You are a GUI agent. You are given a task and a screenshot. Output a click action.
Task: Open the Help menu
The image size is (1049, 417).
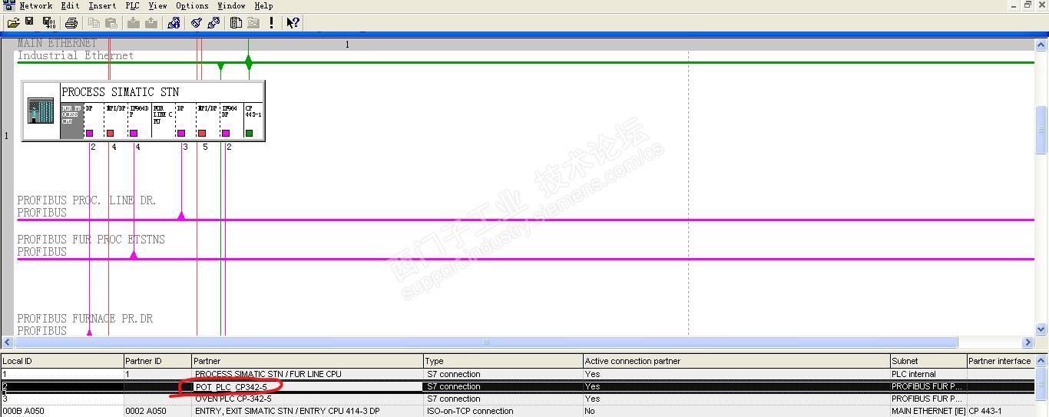click(263, 5)
